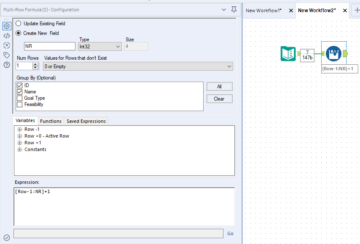Expand the Row -1 variables tree item
The image size is (360, 244).
[x=19, y=129]
